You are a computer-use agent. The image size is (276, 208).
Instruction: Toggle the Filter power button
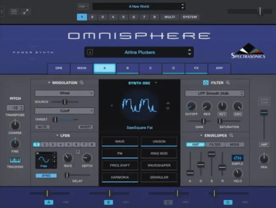coord(206,82)
